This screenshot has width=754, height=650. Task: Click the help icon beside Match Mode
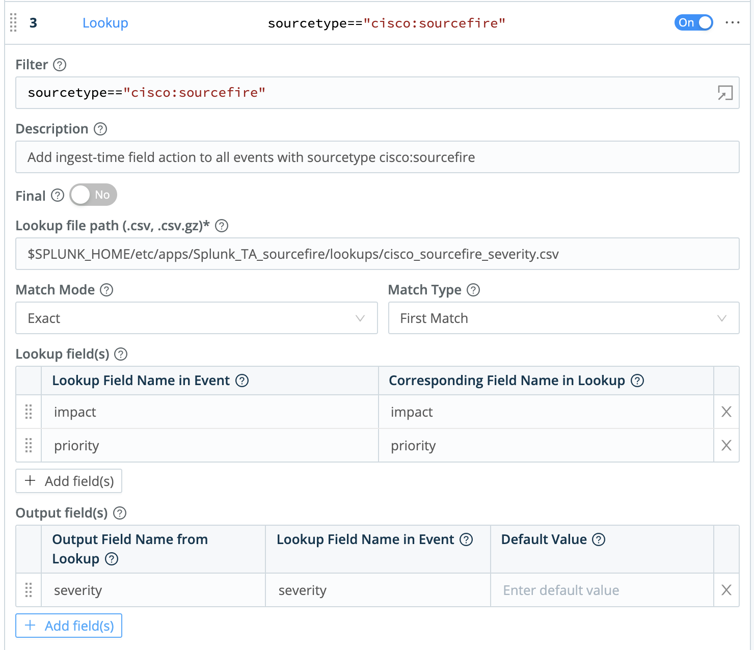click(106, 290)
